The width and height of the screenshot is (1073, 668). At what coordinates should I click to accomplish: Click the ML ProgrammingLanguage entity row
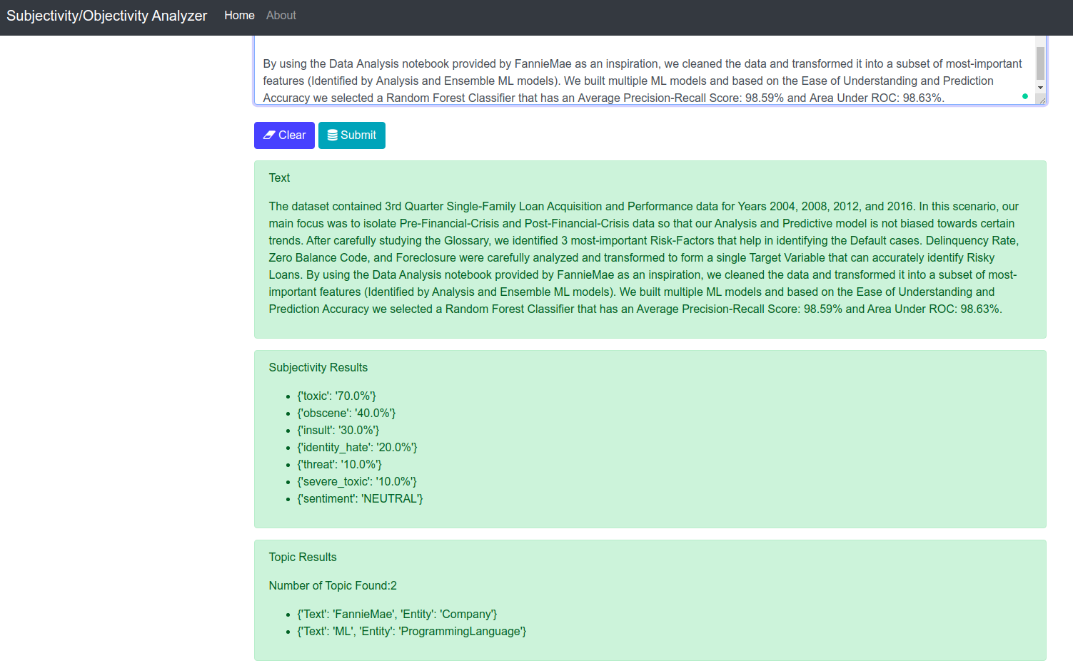[x=412, y=632]
